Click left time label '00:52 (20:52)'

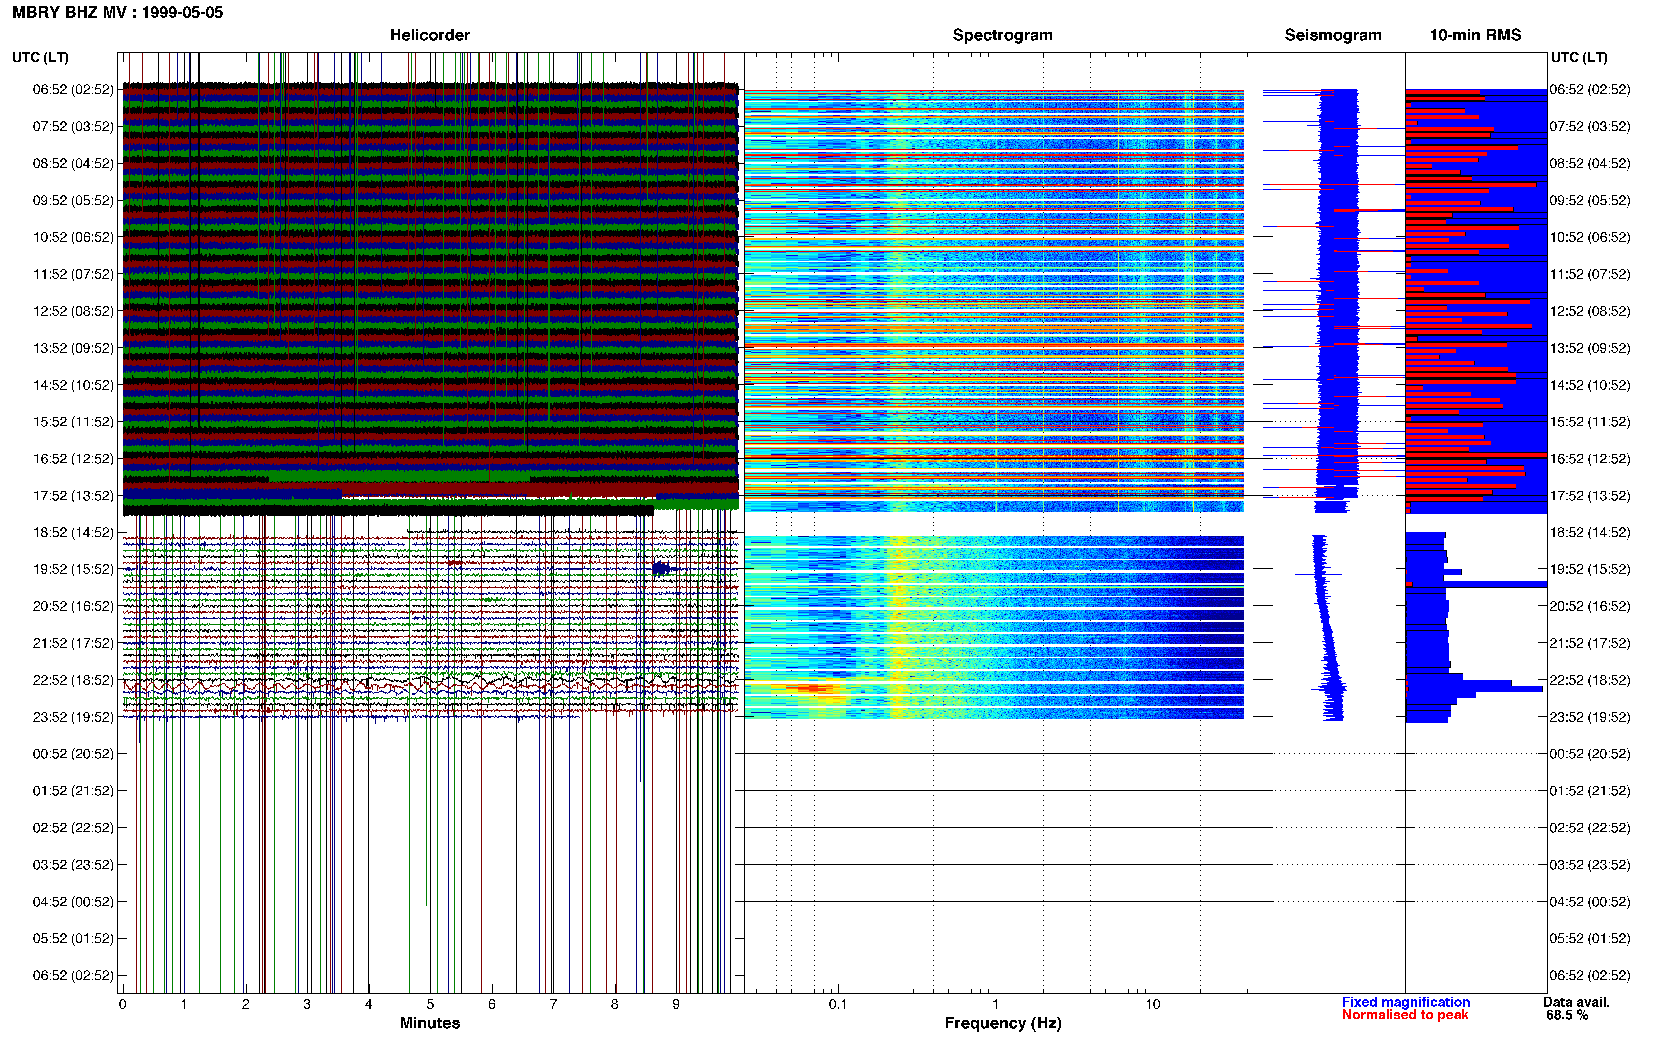pos(73,753)
